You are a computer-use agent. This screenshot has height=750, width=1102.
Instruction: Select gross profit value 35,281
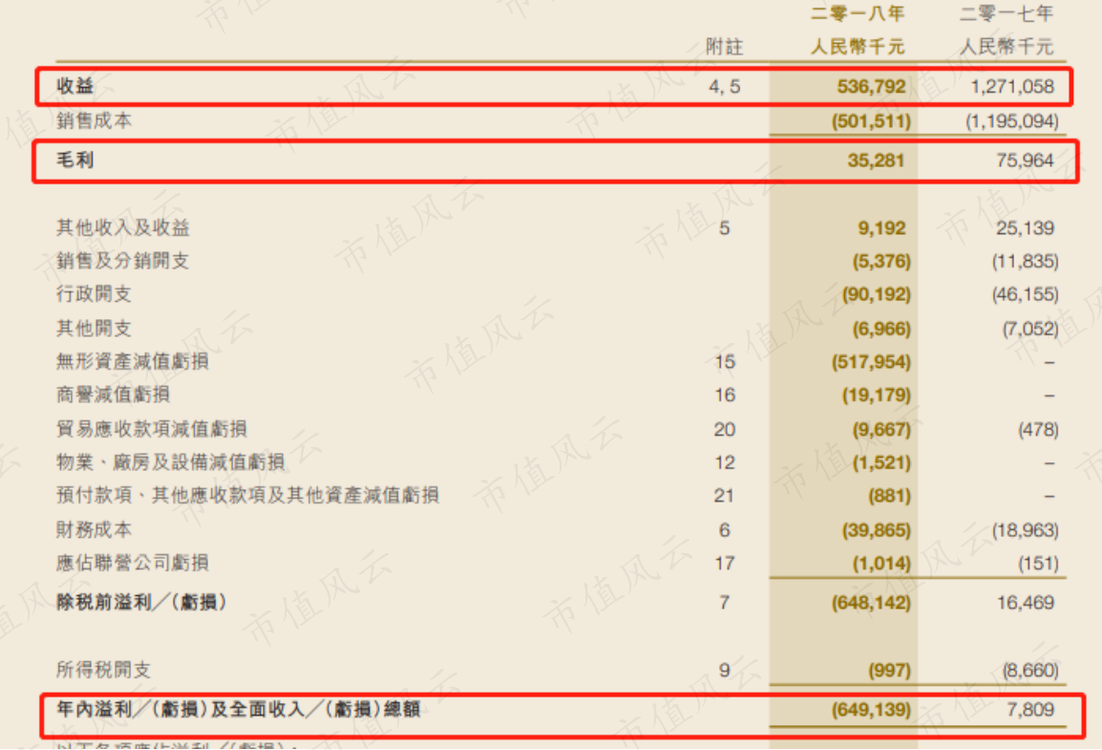point(876,161)
